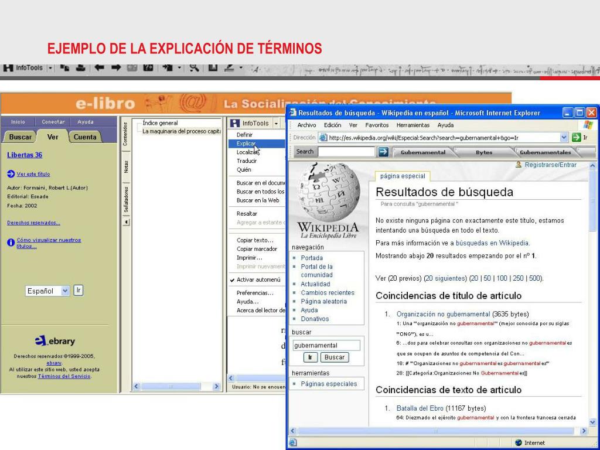600x450 pixels.
Task: Open the Español language dropdown
Action: (64, 291)
